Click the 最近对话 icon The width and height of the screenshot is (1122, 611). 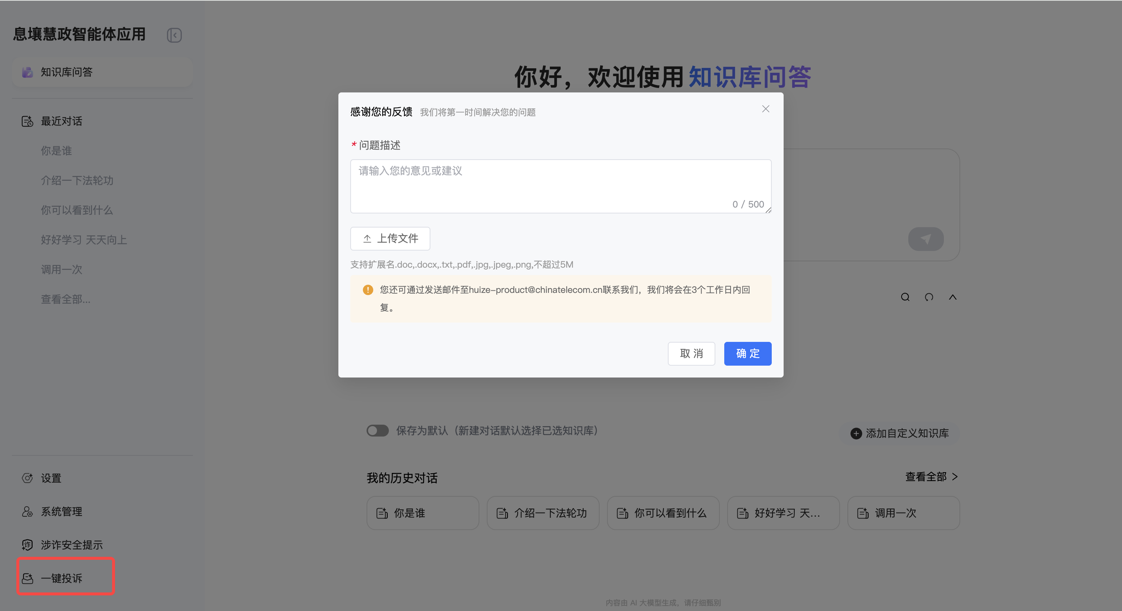[27, 121]
